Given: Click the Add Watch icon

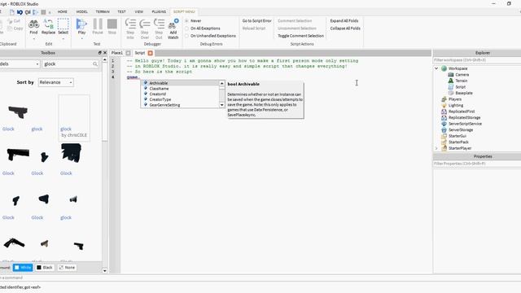Looking at the screenshot, I should (173, 24).
